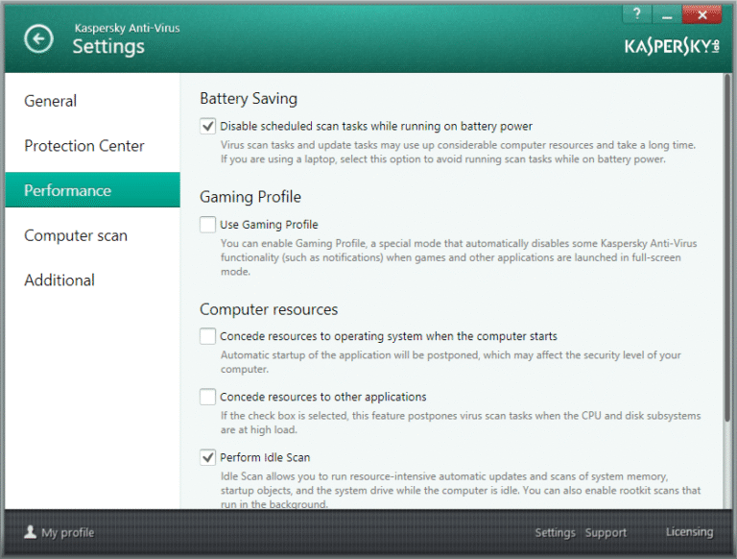Minimize the Kaspersky settings window
This screenshot has height=559, width=737.
tap(667, 14)
